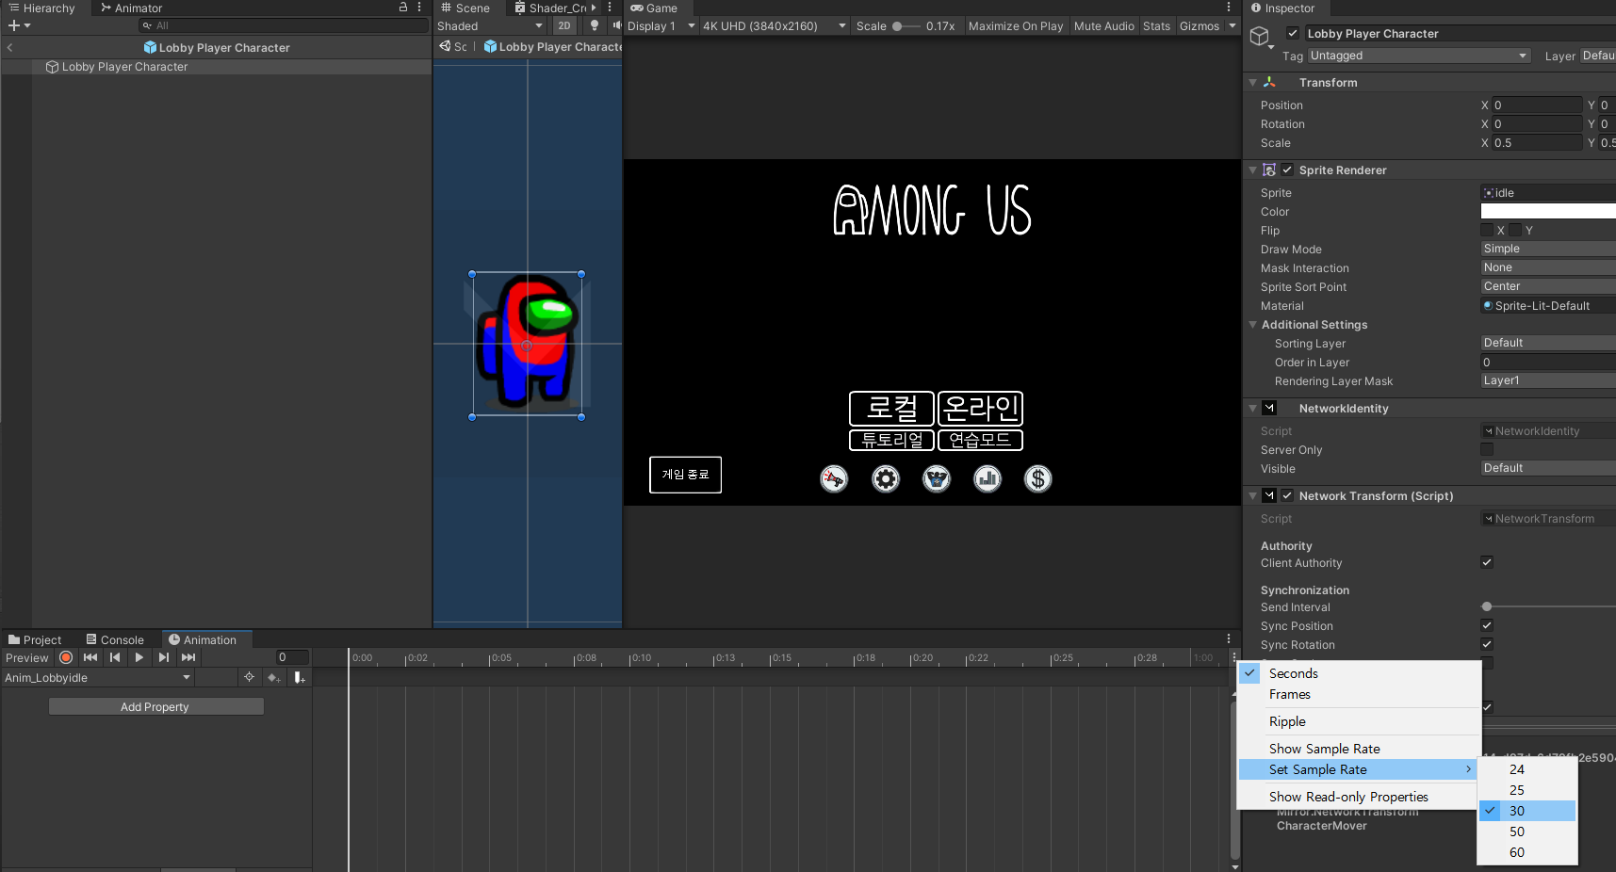The image size is (1616, 872).
Task: Open Sprite Renderer component icon
Action: tap(1269, 170)
